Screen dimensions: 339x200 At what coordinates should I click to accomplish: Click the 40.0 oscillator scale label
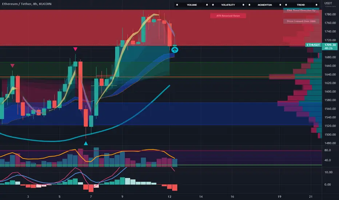327,160
